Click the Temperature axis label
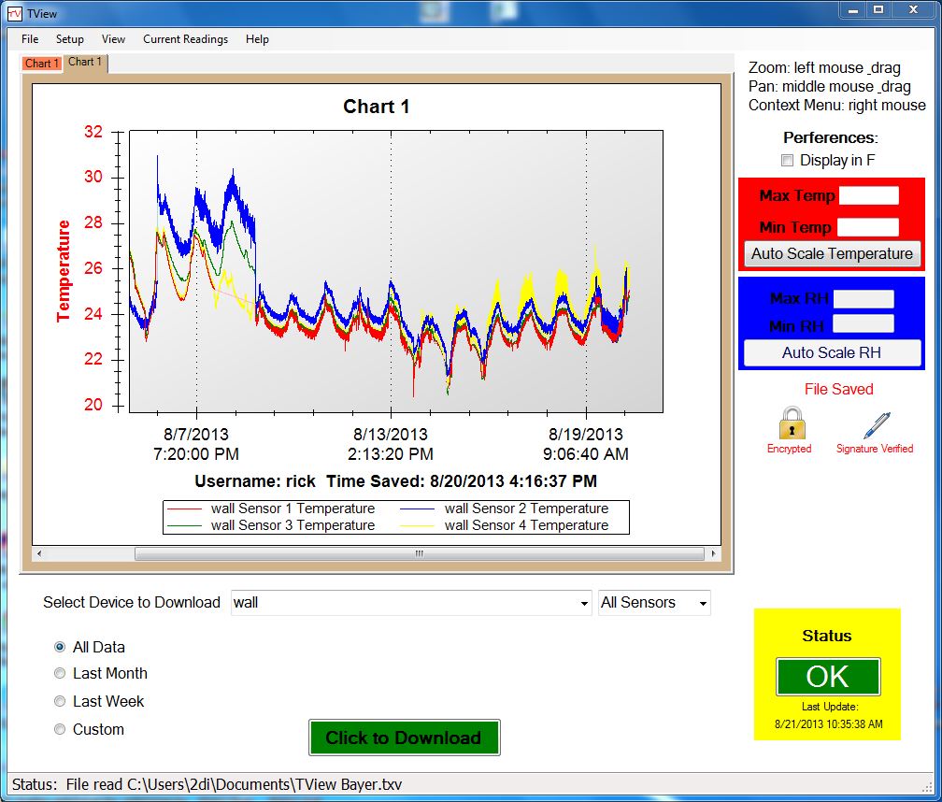The height and width of the screenshot is (802, 942). (64, 271)
